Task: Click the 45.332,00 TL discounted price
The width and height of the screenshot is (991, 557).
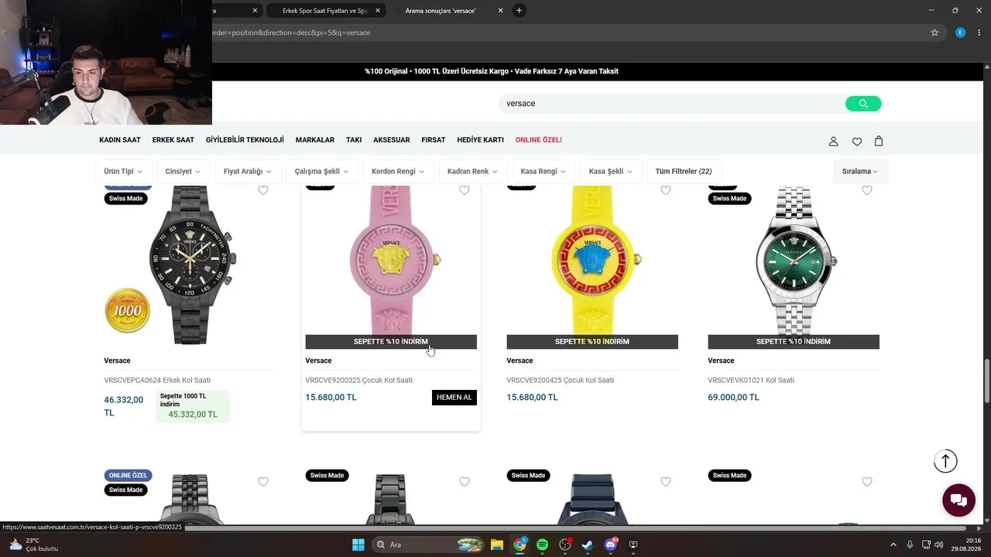Action: click(193, 415)
